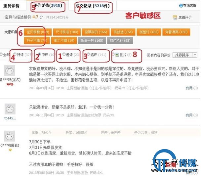Click avatar of reviewer tb145...

point(10,109)
